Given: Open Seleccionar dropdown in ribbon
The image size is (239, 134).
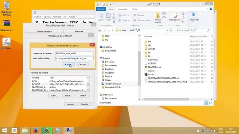Looking at the screenshot, I should coord(193,17).
